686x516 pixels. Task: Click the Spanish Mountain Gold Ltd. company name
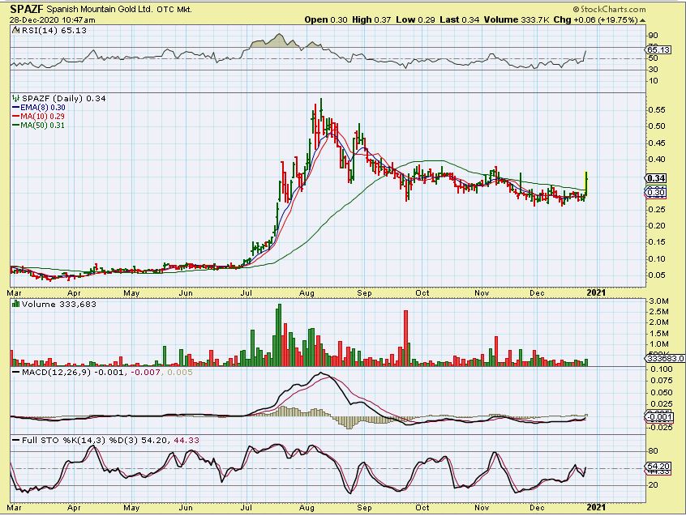(x=100, y=9)
